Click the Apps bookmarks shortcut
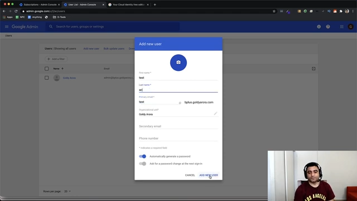Viewport: 357px width, 201px height. point(8,17)
